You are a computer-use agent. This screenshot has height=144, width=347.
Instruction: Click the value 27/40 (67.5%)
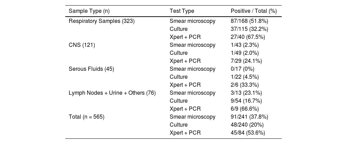pyautogui.click(x=248, y=37)
